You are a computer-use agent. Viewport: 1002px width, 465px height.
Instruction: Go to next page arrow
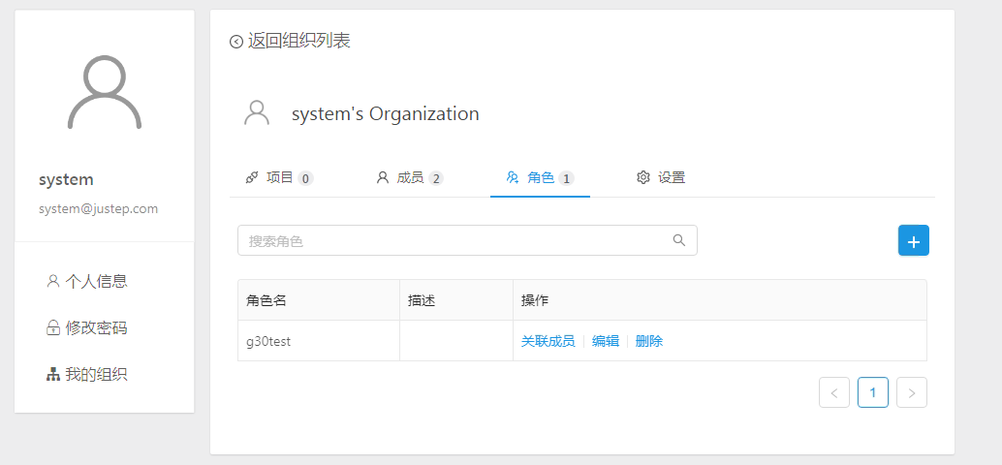click(912, 392)
